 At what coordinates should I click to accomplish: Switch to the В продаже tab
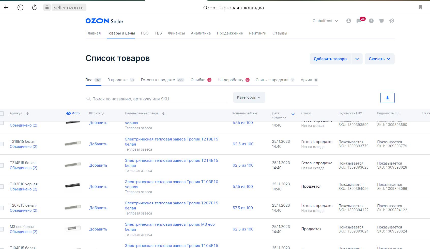[121, 80]
